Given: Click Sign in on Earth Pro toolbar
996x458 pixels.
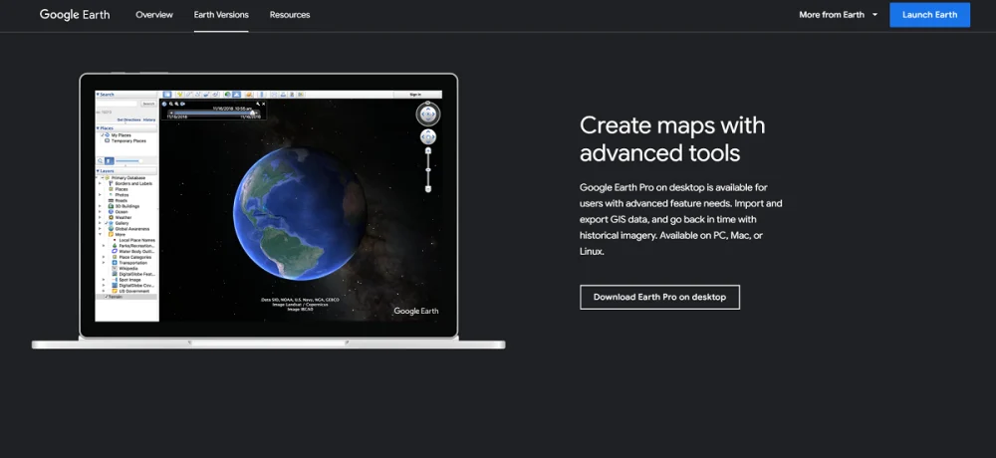Looking at the screenshot, I should pyautogui.click(x=415, y=94).
